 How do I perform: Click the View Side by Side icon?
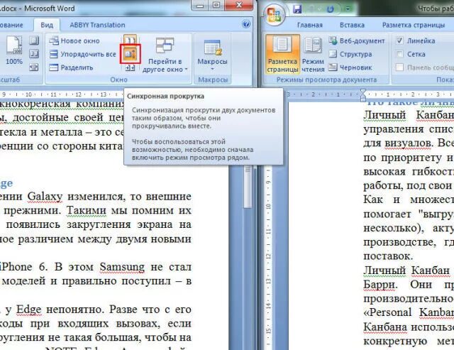(130, 40)
